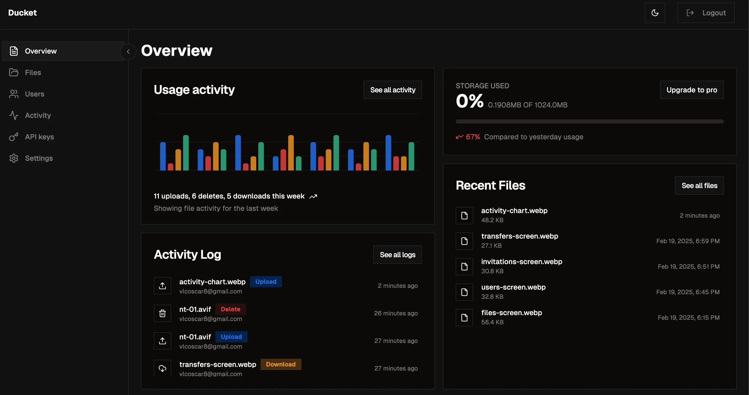
Task: Click 'Feb 19, 2025, 6:15 PM' timestamp
Action: click(688, 318)
